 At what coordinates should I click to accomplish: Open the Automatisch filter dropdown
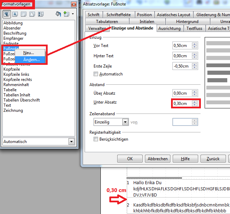tap(71, 142)
